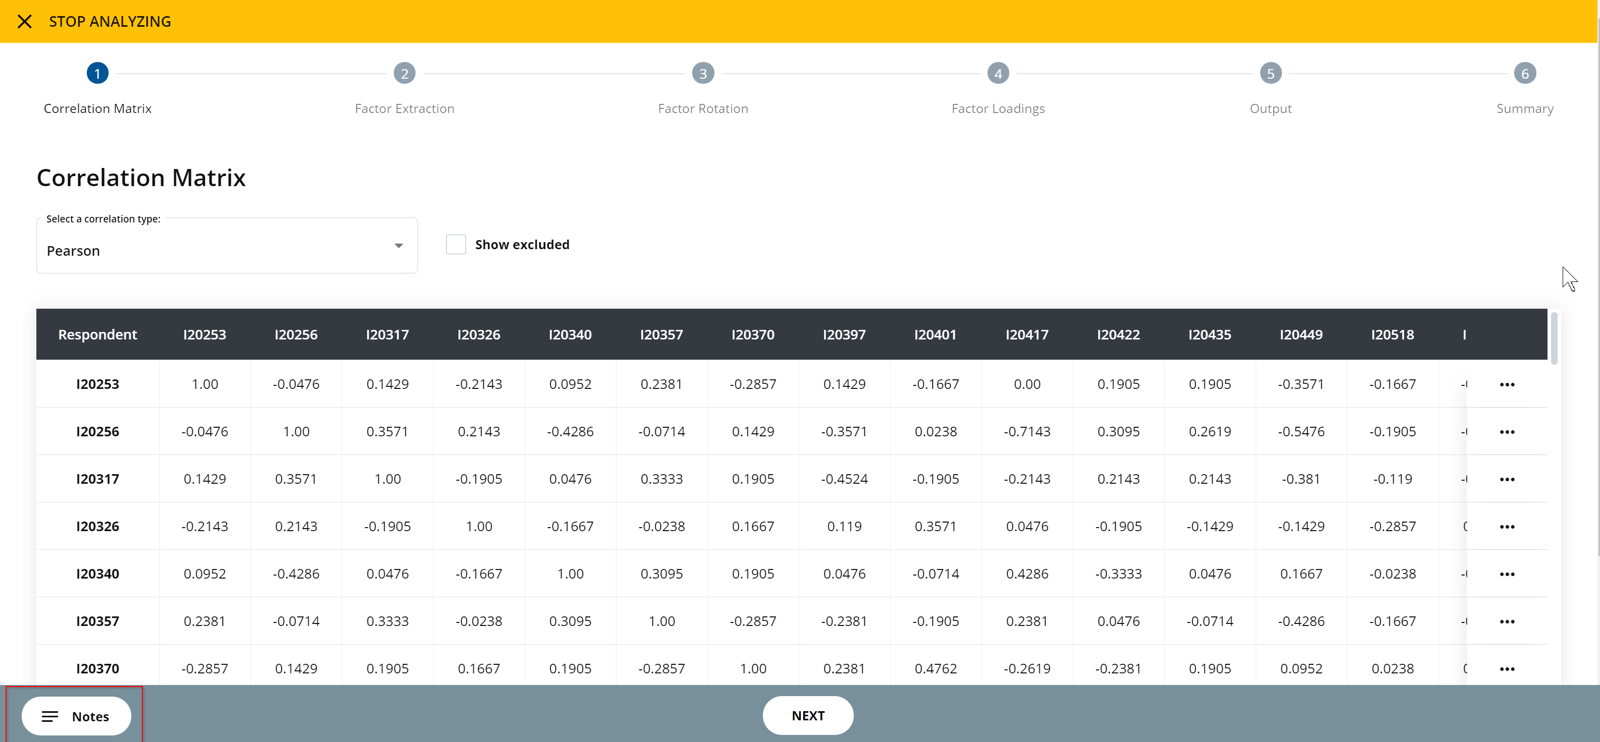
Task: Open the more options dots for row I20253
Action: (x=1507, y=385)
